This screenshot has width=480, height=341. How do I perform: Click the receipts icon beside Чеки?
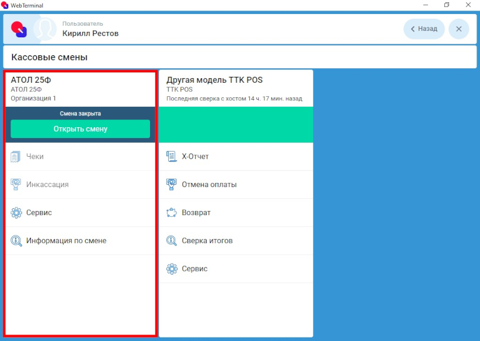click(x=16, y=156)
